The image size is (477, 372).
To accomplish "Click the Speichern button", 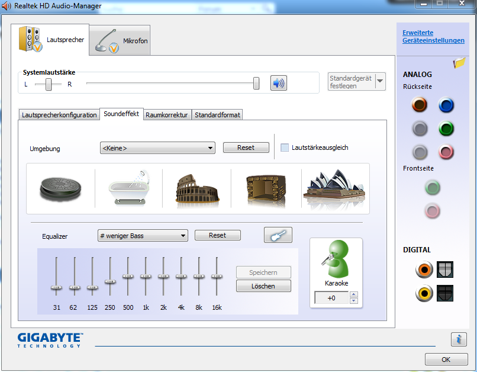I will 263,272.
